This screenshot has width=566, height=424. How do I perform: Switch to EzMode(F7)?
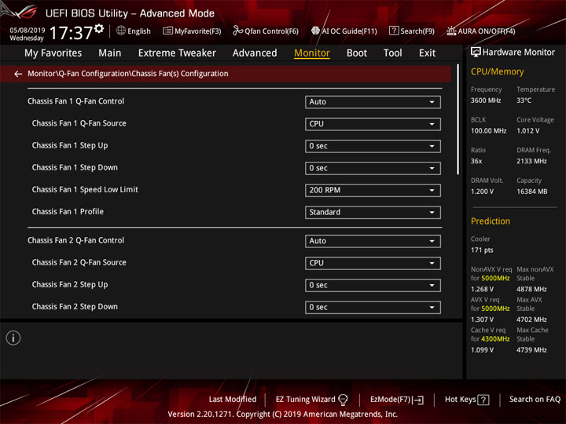pyautogui.click(x=397, y=400)
